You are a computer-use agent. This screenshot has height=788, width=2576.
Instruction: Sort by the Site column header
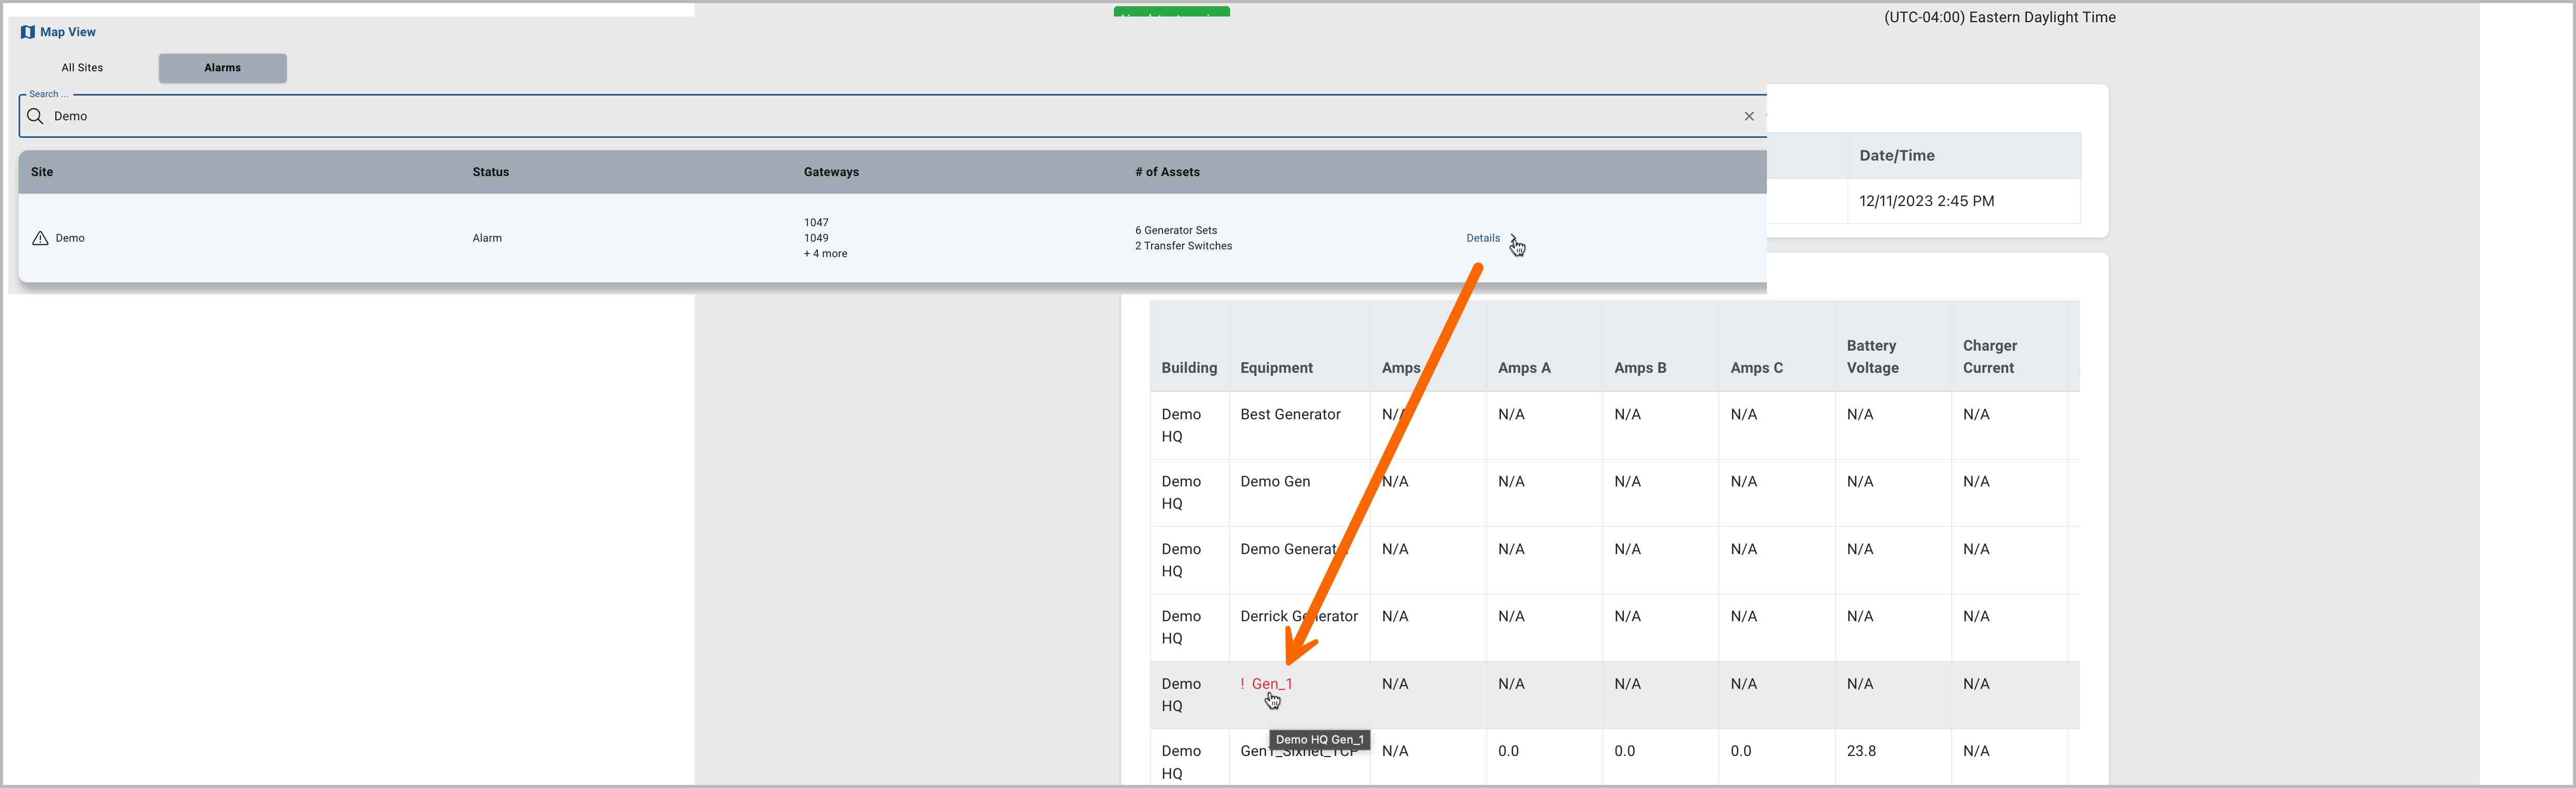(42, 172)
